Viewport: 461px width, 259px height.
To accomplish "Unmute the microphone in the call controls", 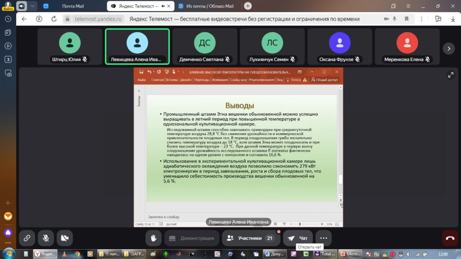I will 46,238.
